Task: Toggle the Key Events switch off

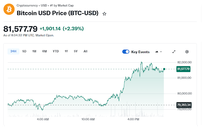Action: pos(126,52)
